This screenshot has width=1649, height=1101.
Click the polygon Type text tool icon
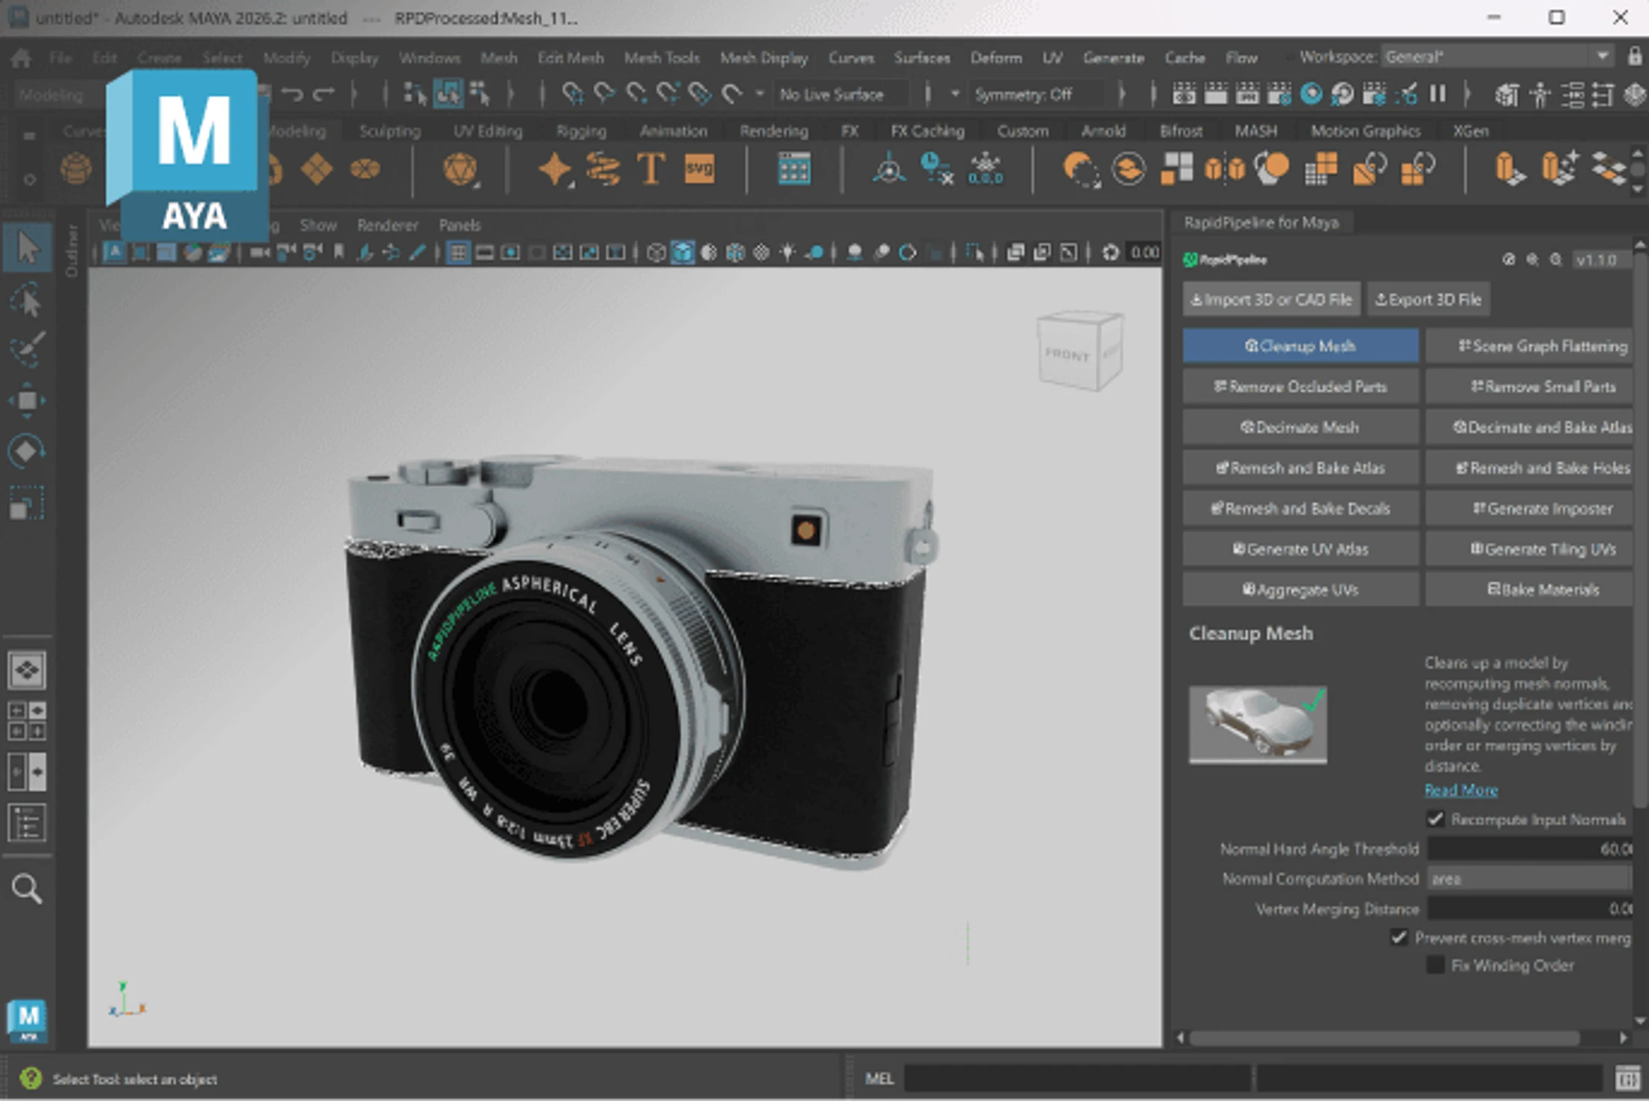pos(651,168)
